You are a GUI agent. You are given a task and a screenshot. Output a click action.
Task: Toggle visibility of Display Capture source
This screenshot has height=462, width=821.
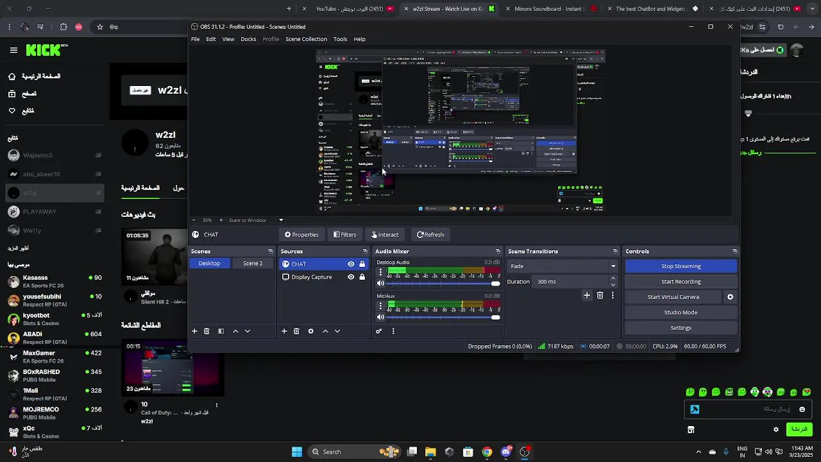pyautogui.click(x=351, y=277)
